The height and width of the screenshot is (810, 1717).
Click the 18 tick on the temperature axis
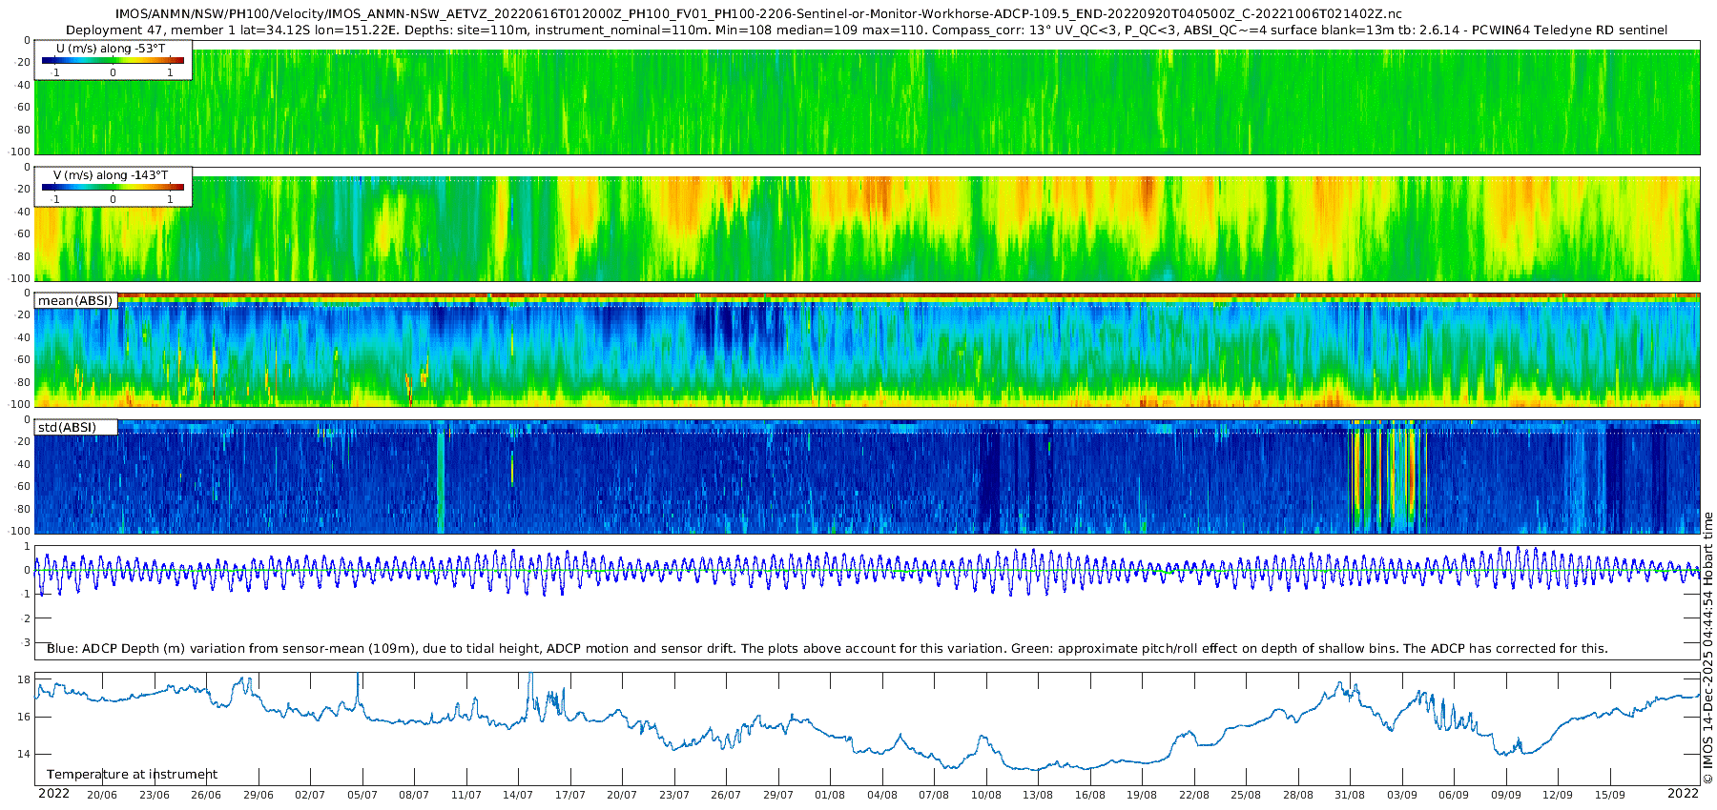pos(24,680)
